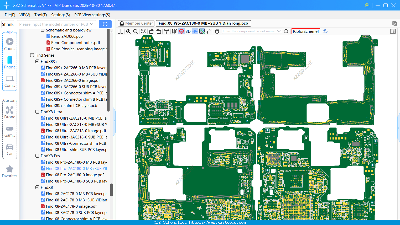Expand the component or net name dropdown

pos(279,31)
